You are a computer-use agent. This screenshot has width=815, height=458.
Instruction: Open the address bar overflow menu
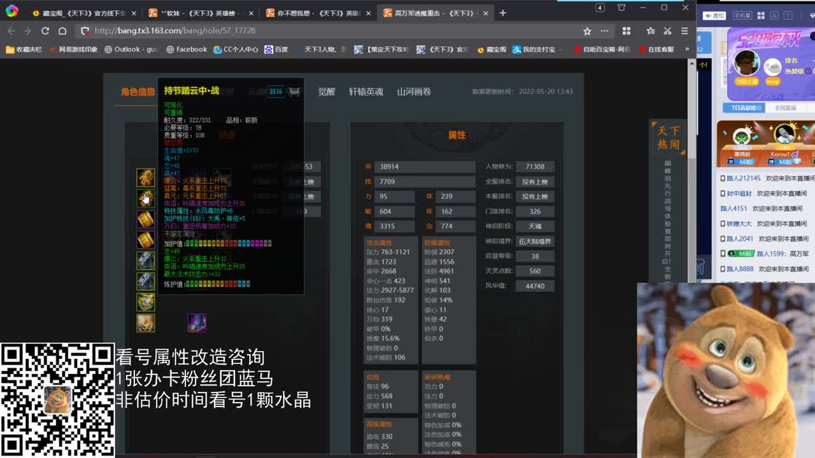click(x=604, y=30)
